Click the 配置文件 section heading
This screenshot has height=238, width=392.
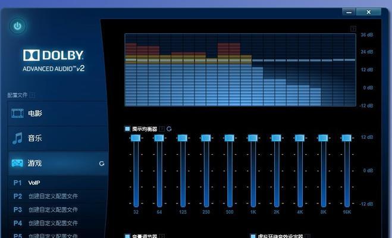[x=17, y=95]
